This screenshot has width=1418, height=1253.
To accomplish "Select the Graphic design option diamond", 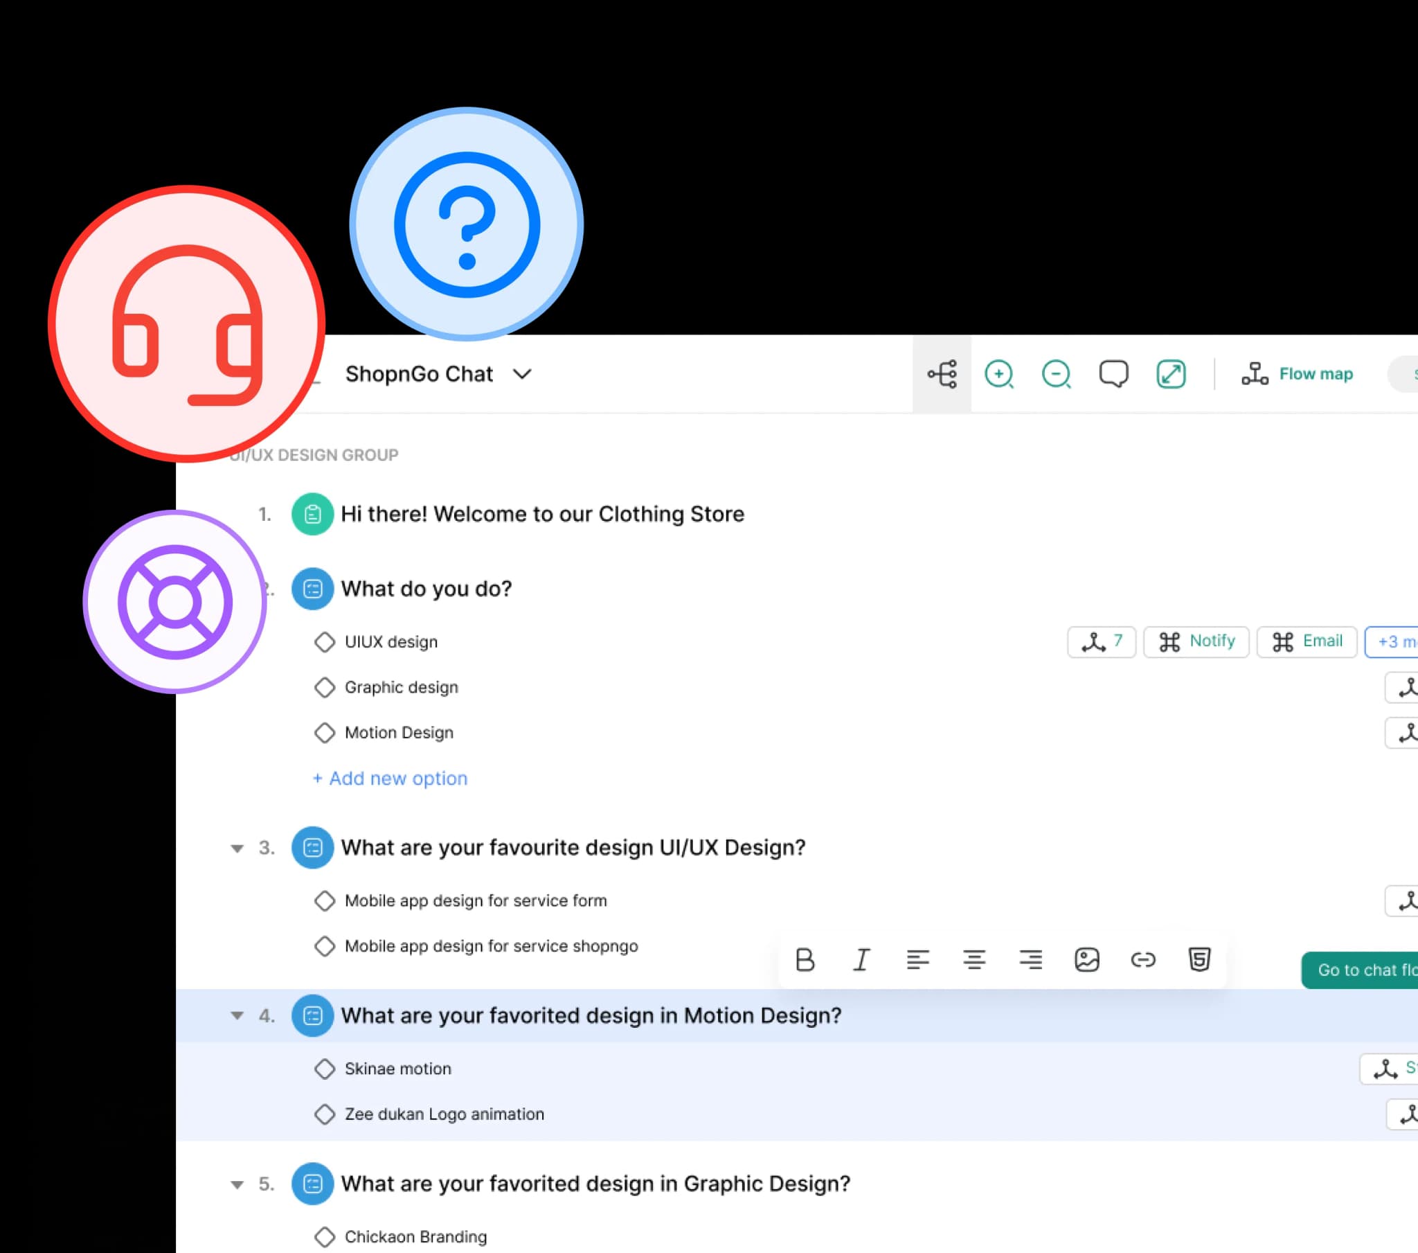I will 325,688.
